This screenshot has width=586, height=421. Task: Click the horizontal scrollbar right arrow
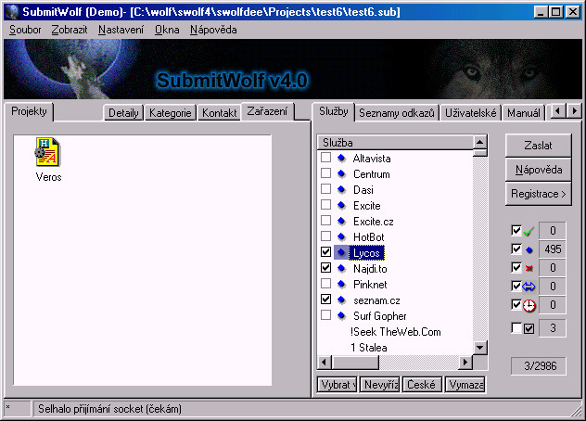click(x=465, y=362)
